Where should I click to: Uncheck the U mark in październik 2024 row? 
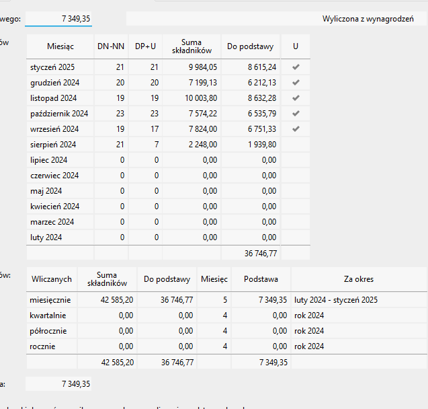296,114
